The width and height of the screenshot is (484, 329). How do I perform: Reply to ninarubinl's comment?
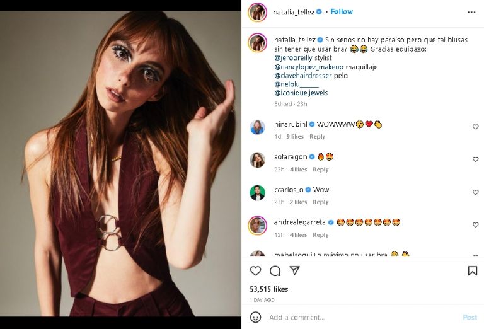[318, 137]
